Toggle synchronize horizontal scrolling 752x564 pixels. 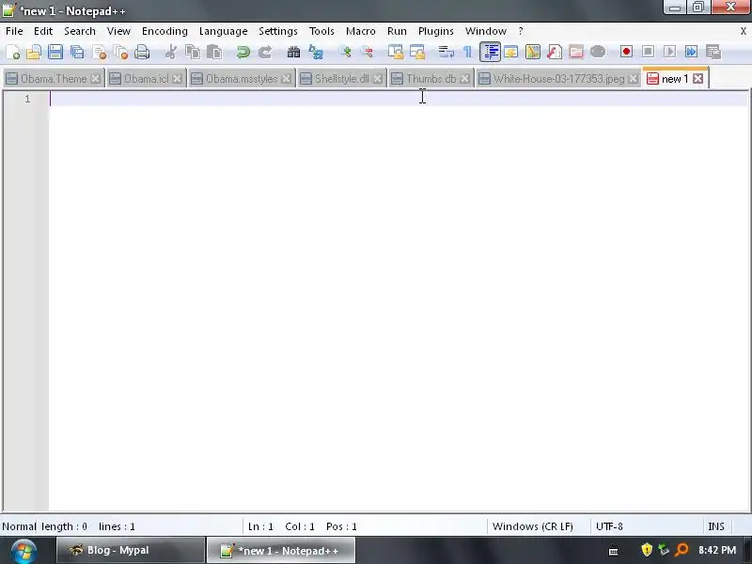(x=417, y=52)
